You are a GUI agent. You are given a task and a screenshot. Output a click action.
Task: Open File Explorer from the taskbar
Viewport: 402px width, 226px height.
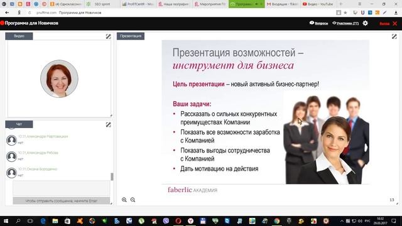(55, 221)
